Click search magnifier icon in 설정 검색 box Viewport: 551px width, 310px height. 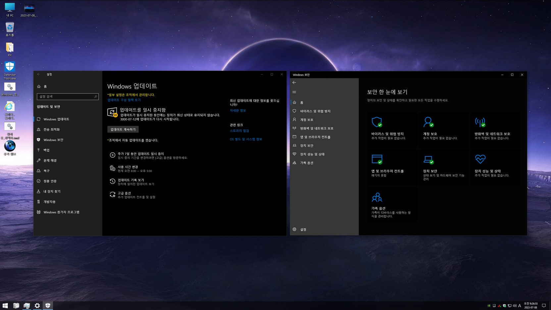pos(96,96)
